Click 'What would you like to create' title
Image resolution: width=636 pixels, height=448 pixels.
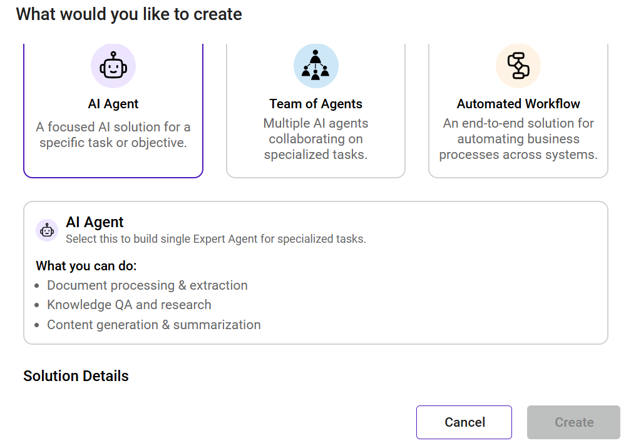[x=129, y=14]
